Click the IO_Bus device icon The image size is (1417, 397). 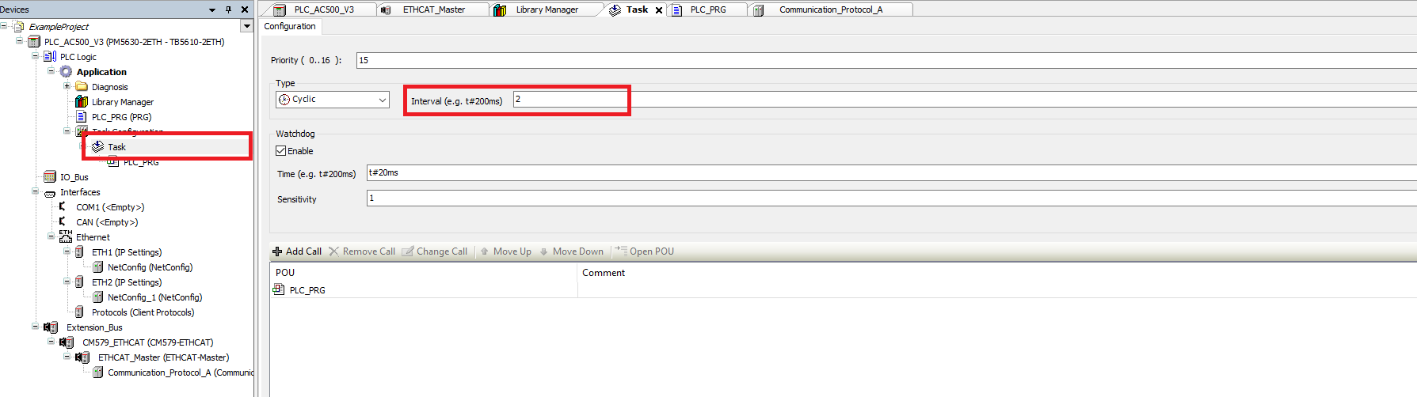[50, 177]
